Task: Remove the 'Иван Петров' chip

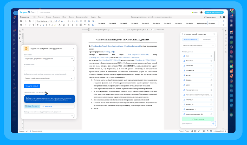Action: (x=38, y=106)
